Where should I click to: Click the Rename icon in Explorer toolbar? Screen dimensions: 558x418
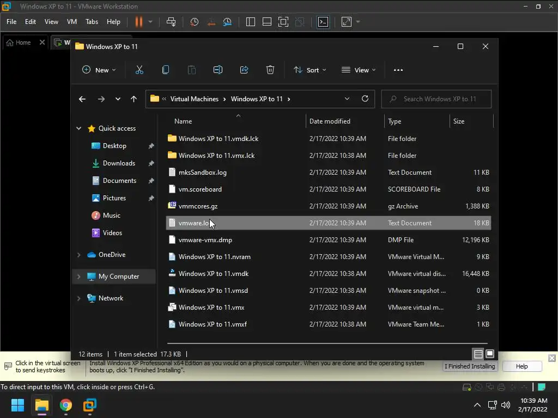coord(218,70)
